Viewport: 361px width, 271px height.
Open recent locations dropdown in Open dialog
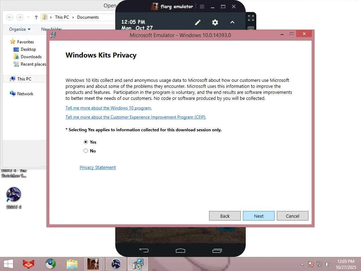point(28,17)
